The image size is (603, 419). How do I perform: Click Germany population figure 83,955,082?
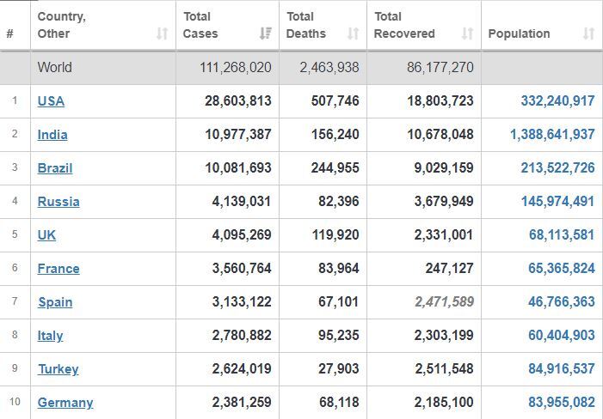(562, 402)
